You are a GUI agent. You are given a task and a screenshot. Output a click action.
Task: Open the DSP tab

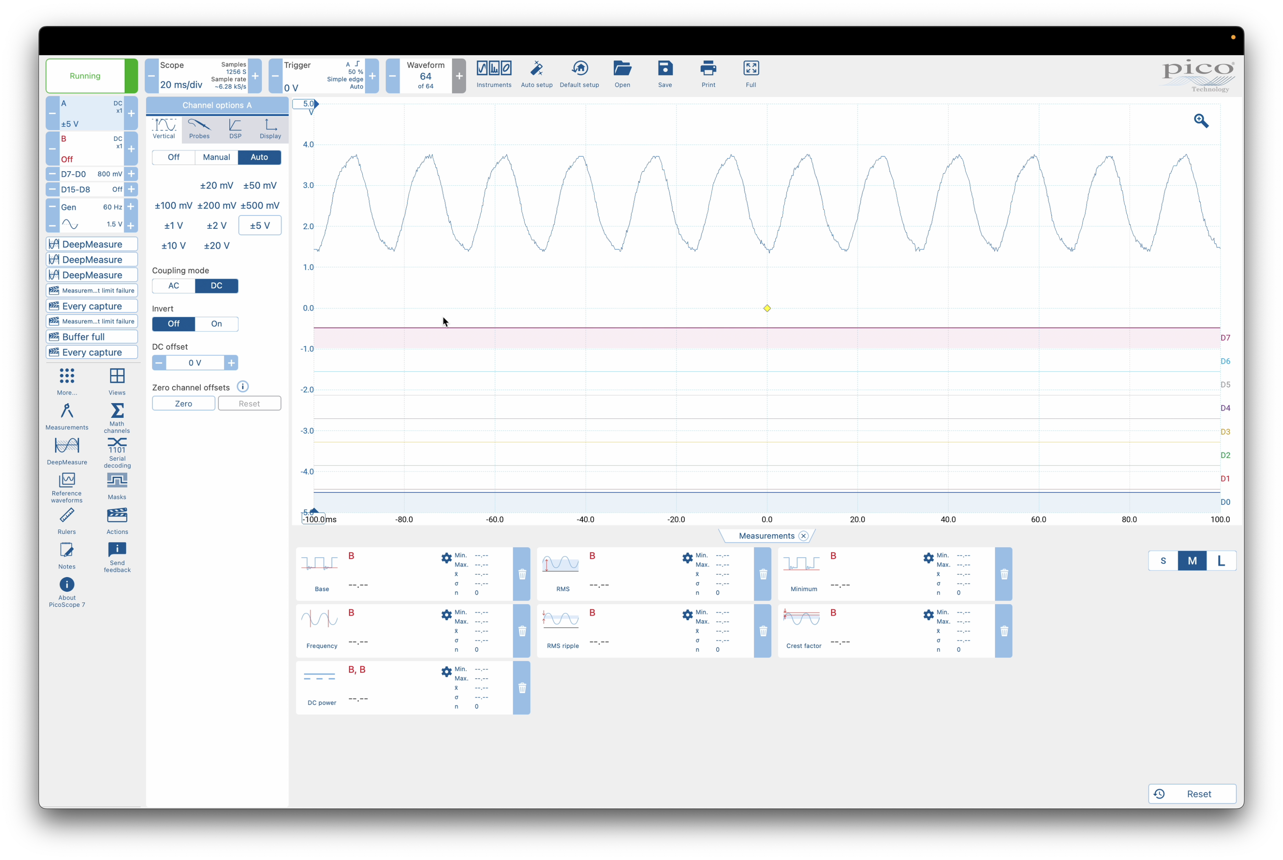click(x=235, y=129)
